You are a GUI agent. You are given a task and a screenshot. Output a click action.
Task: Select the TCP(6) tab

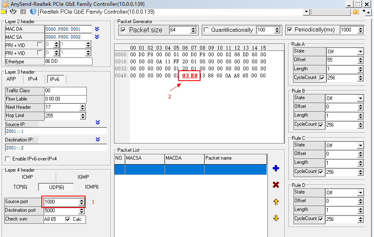pos(20,187)
